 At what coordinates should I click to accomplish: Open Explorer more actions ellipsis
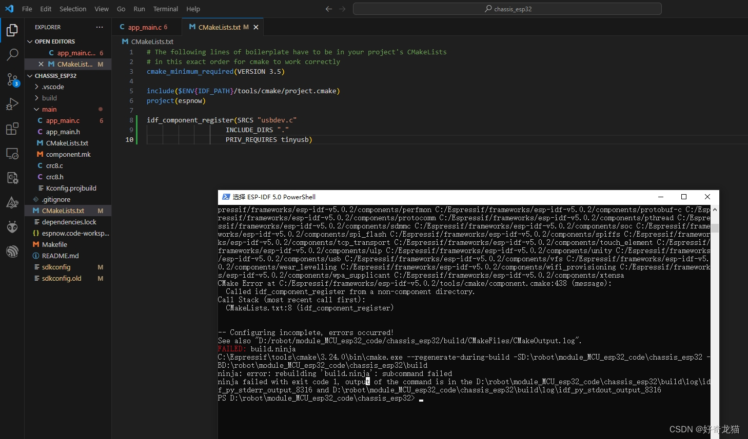coord(100,27)
